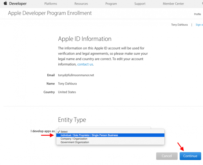
Task: Click the blue Continue button
Action: tap(190, 156)
